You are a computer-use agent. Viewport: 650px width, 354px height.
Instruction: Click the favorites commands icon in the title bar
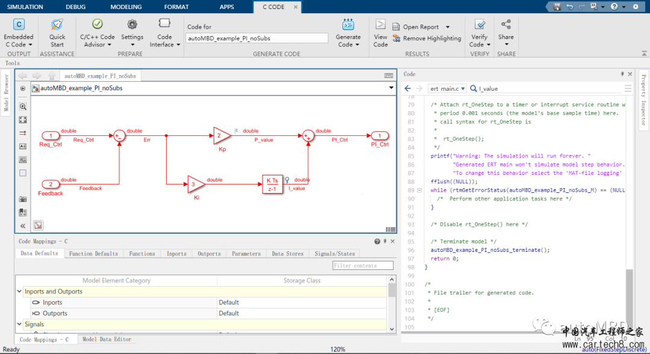point(594,7)
